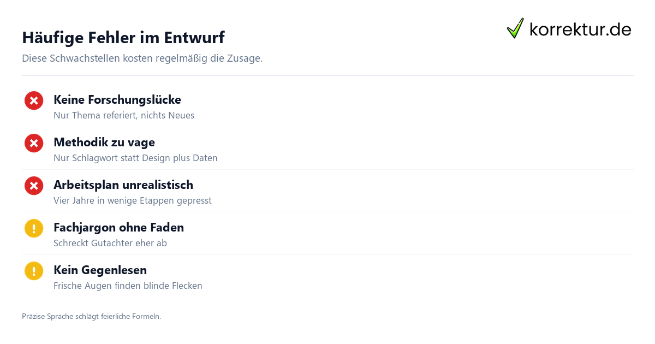Click the text Nur Thema referiert, nichts Neues
Viewport: 655px width, 344px height.
coord(124,116)
